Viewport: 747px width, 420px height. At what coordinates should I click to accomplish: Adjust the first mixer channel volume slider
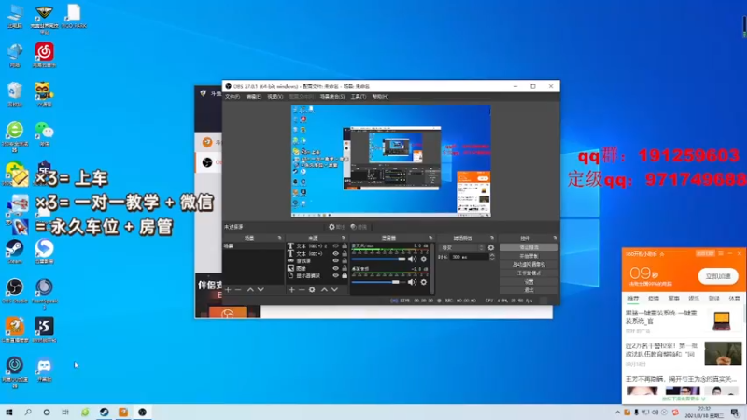(379, 259)
